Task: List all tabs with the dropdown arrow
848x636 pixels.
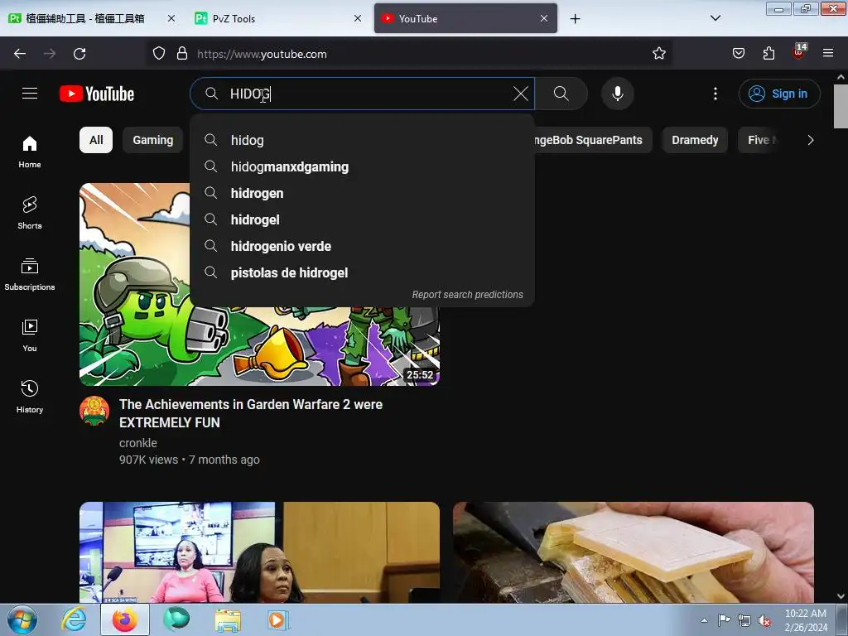Action: (x=715, y=18)
